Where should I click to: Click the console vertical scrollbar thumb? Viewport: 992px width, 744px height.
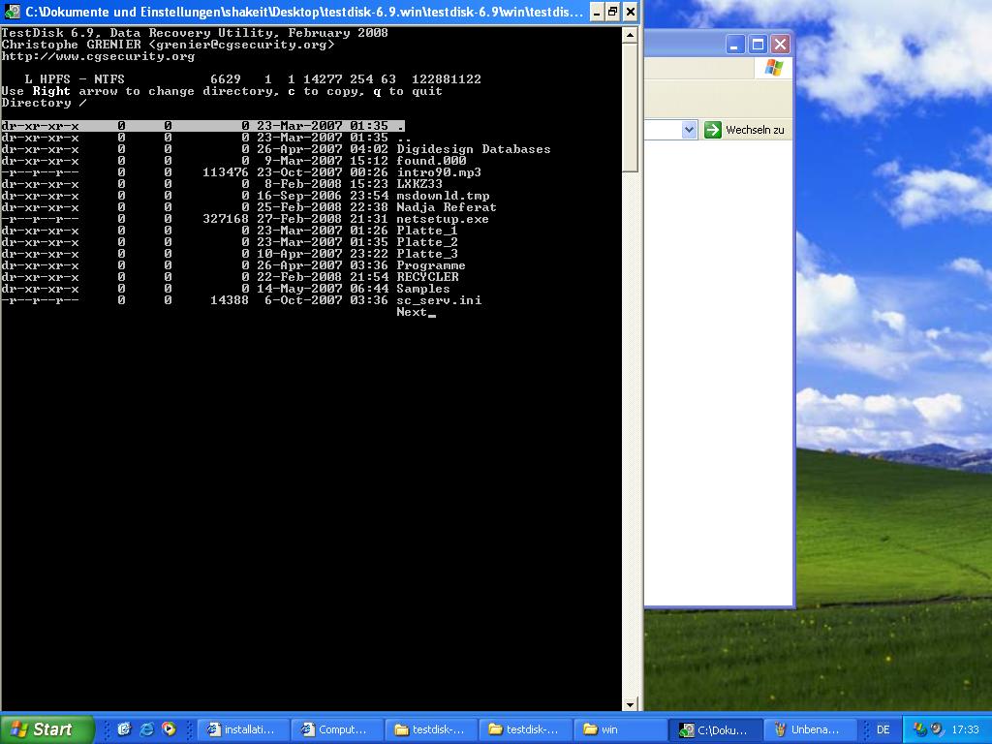[630, 108]
